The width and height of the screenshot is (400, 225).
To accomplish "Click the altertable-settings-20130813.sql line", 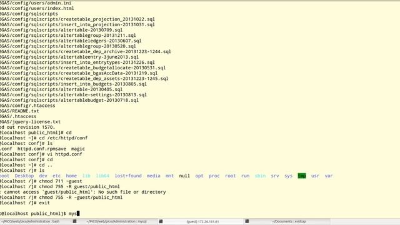I will 74,95.
